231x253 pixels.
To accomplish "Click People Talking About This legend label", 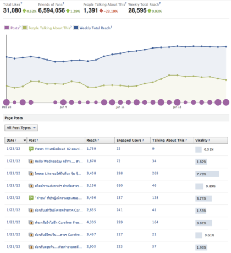I will tap(49, 28).
